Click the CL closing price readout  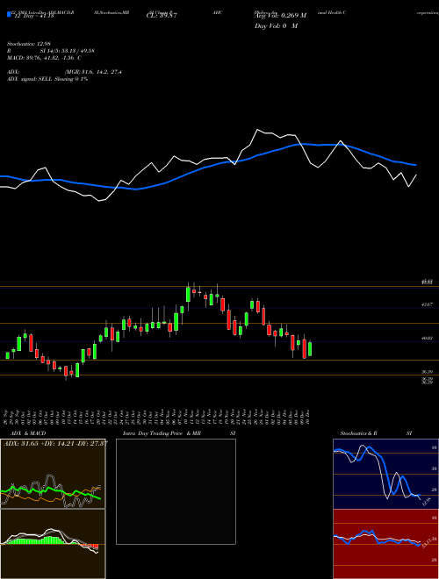point(162,16)
